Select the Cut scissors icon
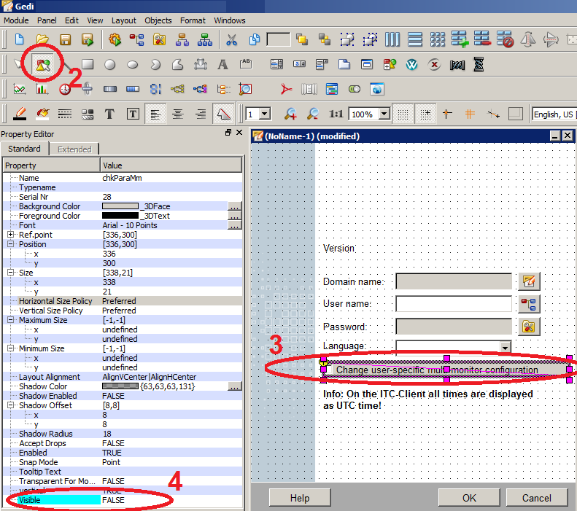Screen dimensions: 577x511 tap(232, 39)
